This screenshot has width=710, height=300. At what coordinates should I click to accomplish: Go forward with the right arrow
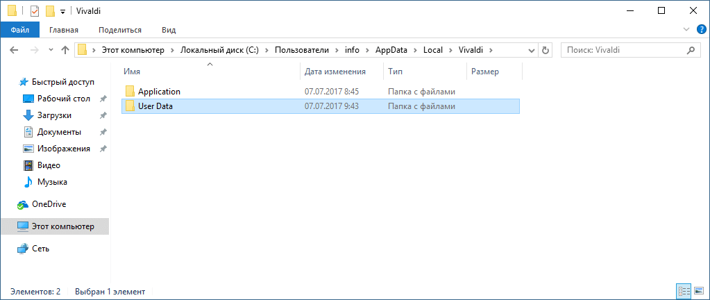[35, 50]
